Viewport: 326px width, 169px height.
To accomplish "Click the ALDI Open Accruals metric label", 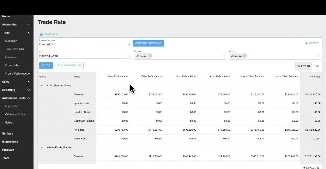I will 81,103.
